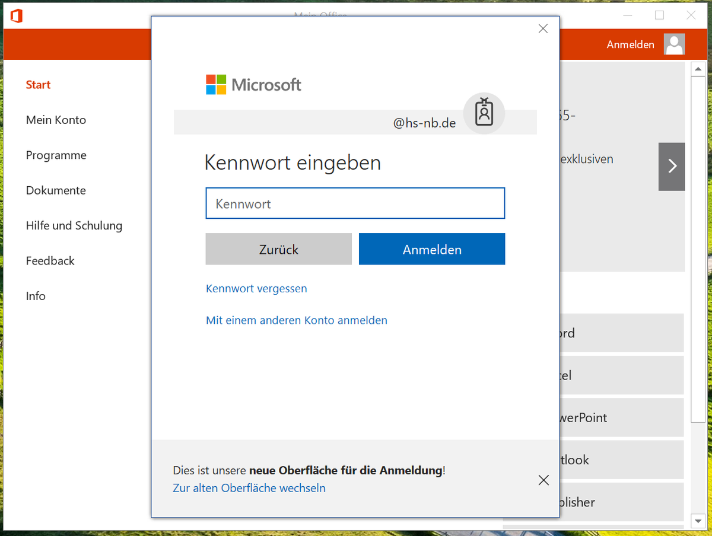Click the @hs-nb.de account email text
The width and height of the screenshot is (712, 536).
pyautogui.click(x=424, y=123)
